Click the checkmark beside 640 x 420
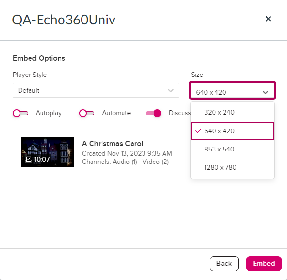This screenshot has width=287, height=280. 198,131
